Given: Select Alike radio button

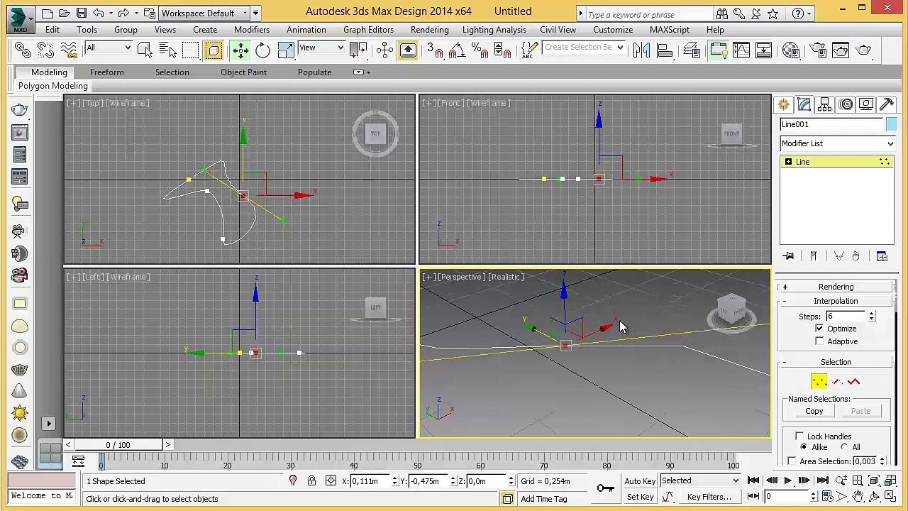Looking at the screenshot, I should click(804, 447).
